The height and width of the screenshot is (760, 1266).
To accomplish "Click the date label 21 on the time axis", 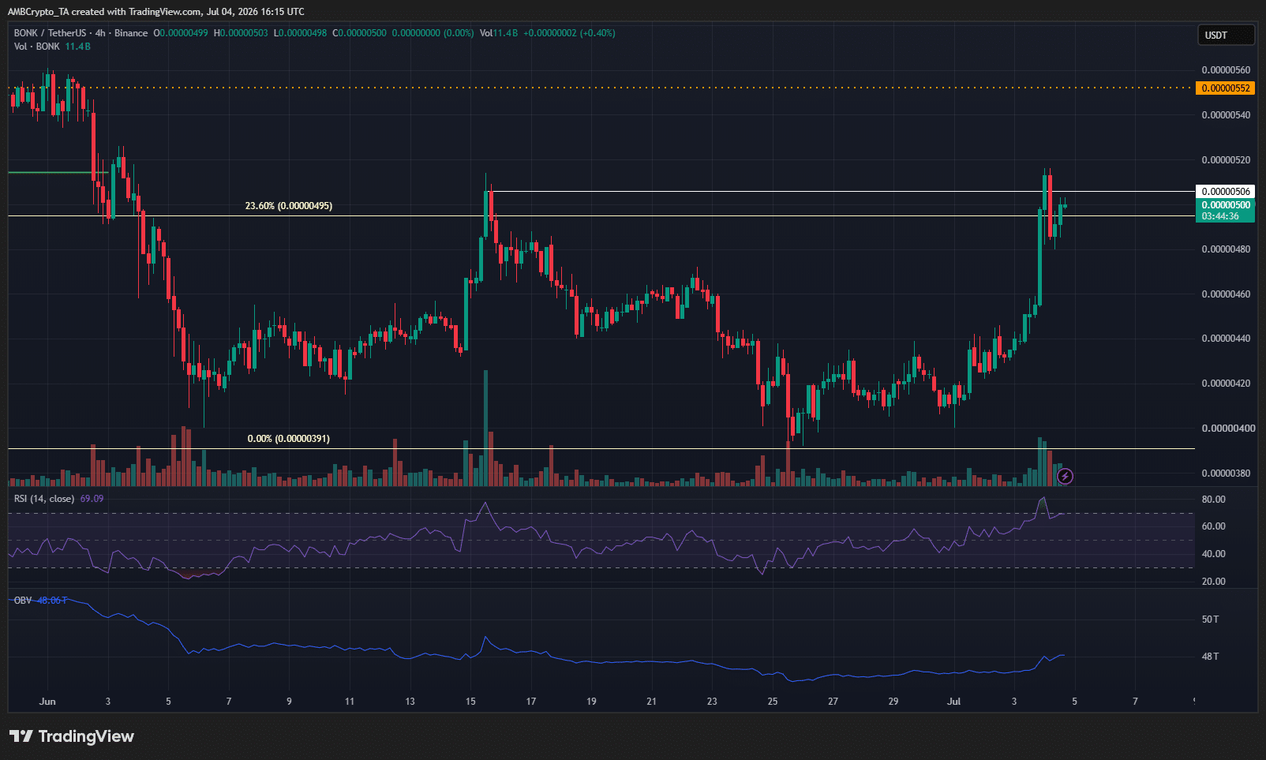I will tap(651, 702).
